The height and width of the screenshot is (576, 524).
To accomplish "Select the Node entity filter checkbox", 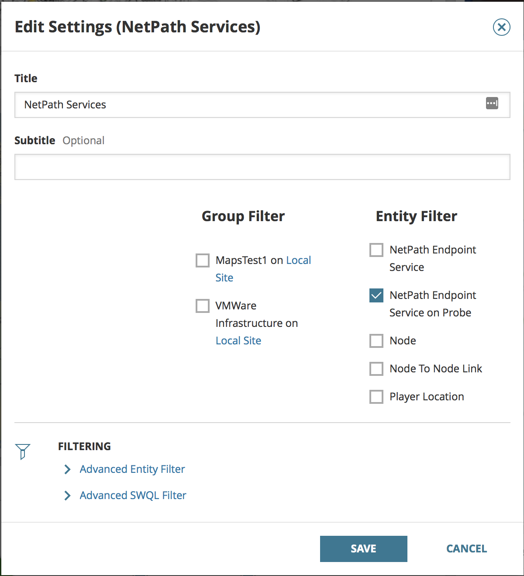I will [376, 341].
